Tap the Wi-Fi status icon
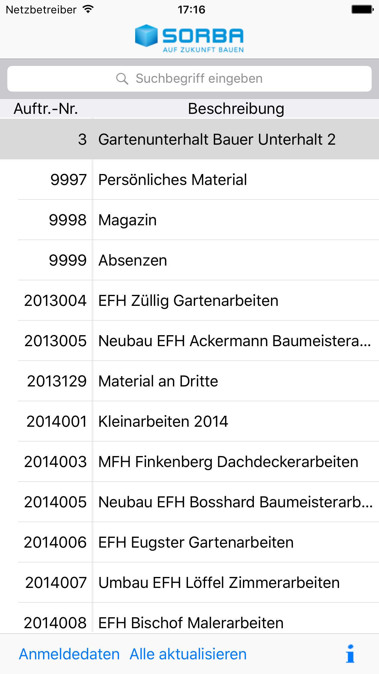379x674 pixels. pos(88,9)
